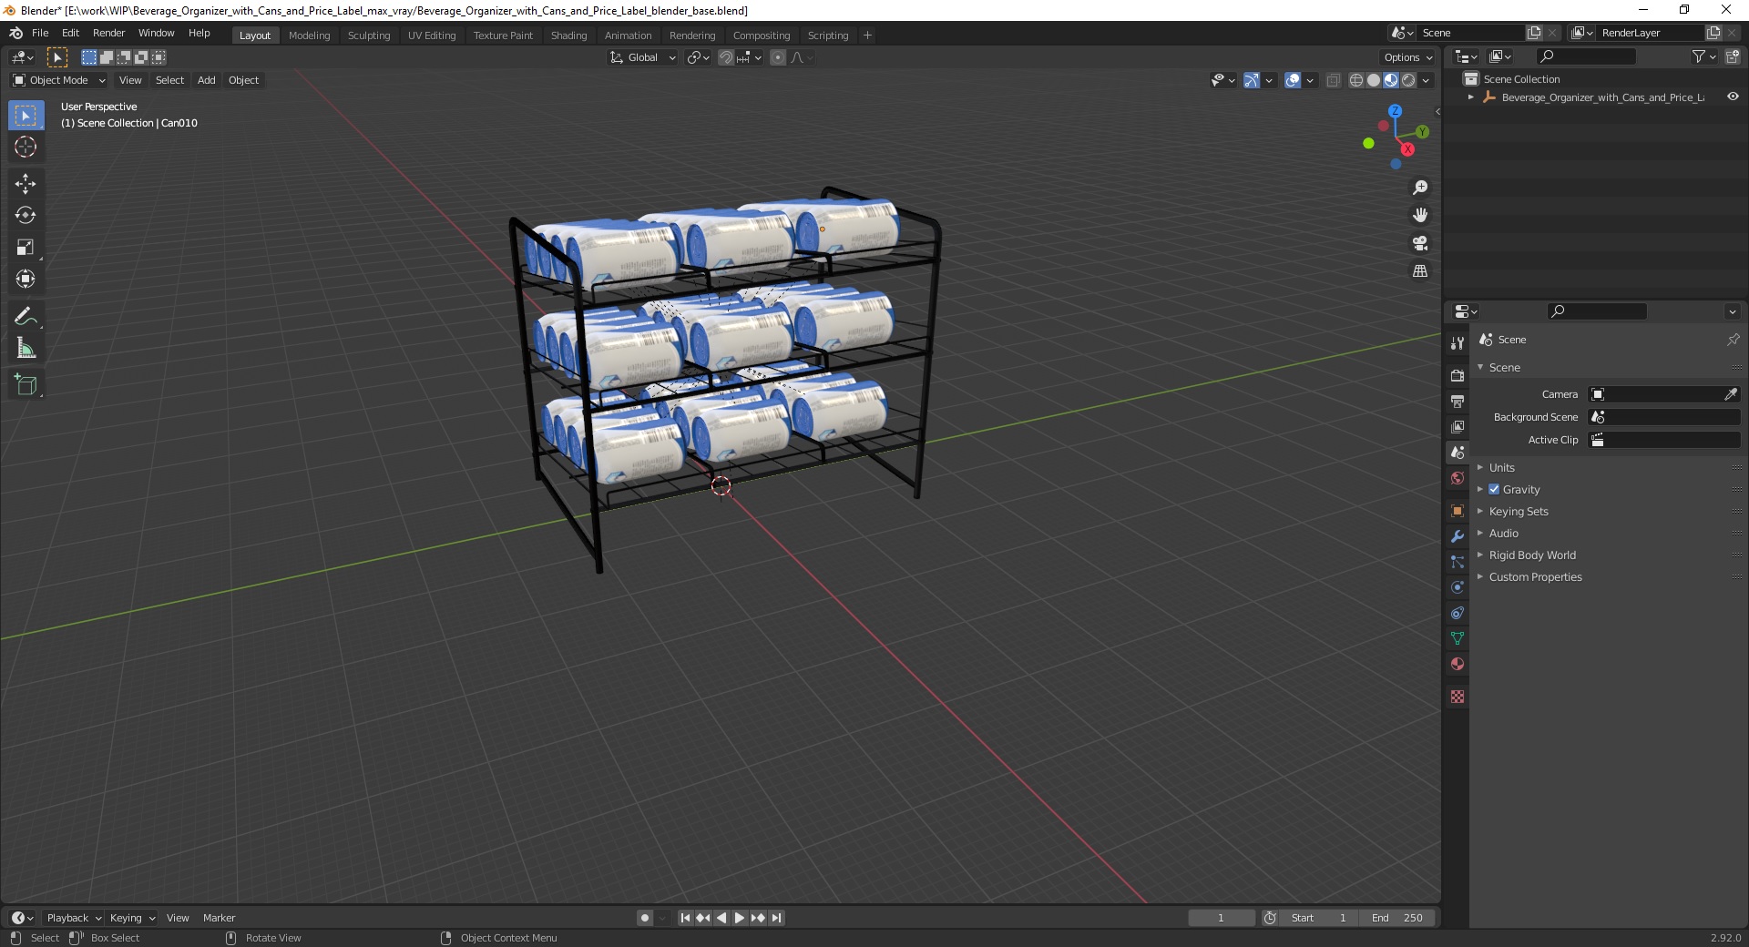Open the Modifier wrench properties tab
This screenshot has width=1749, height=947.
tap(1457, 536)
